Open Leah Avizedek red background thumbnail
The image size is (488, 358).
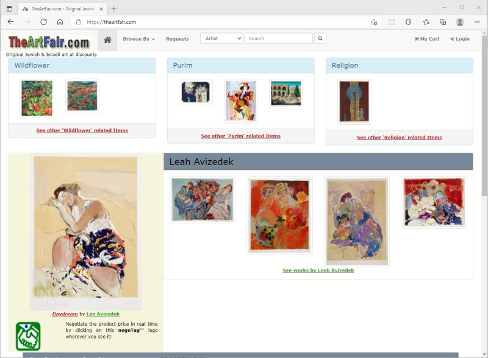coord(434,202)
